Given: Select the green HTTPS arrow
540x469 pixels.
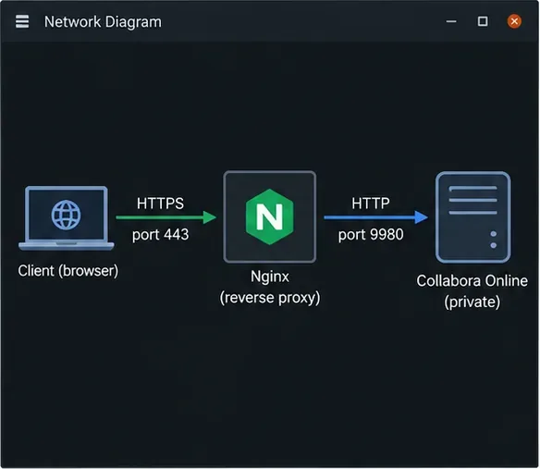Looking at the screenshot, I should [166, 217].
